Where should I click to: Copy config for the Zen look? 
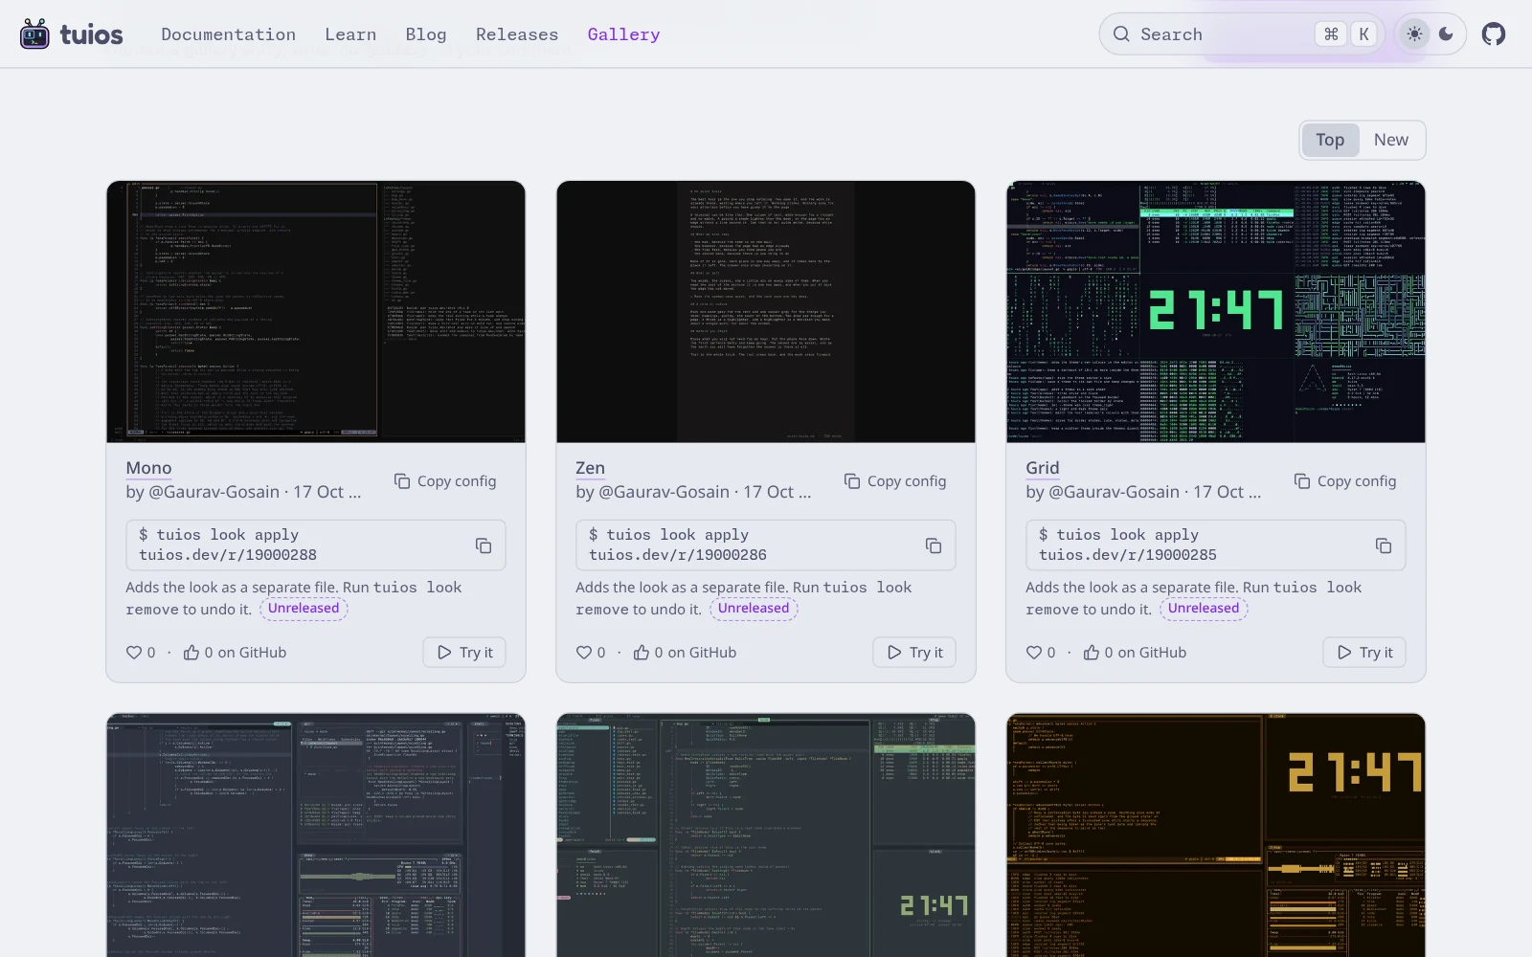click(x=895, y=481)
